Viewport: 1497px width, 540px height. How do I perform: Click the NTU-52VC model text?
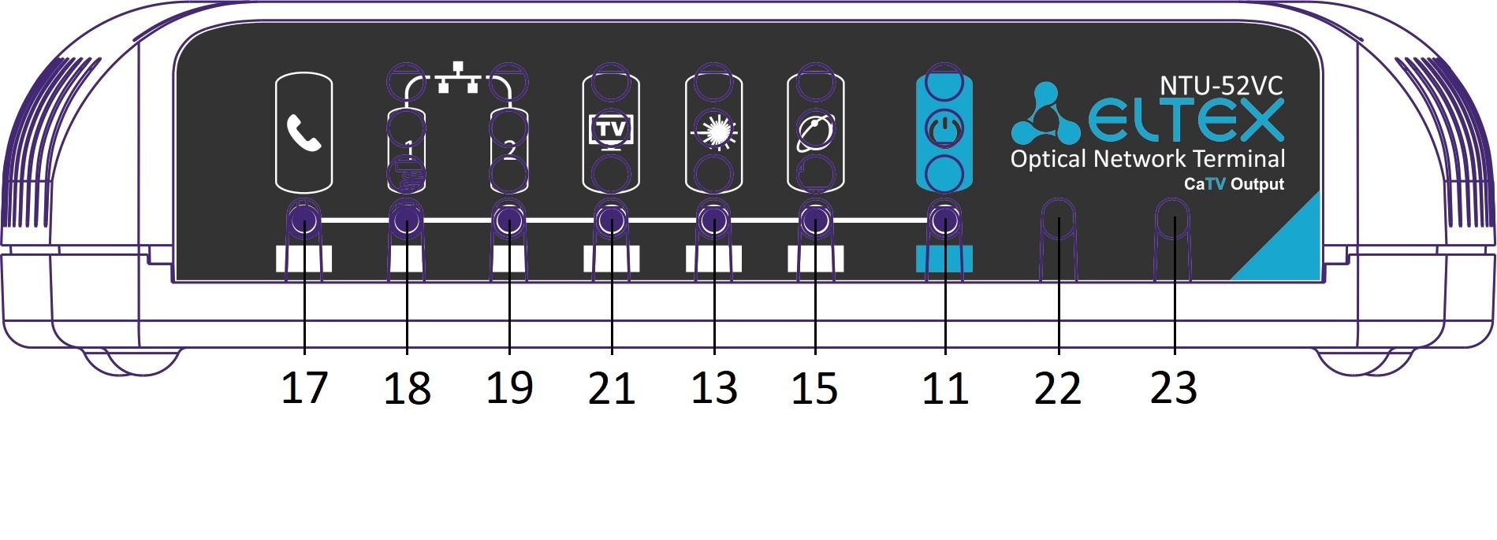pyautogui.click(x=1221, y=85)
